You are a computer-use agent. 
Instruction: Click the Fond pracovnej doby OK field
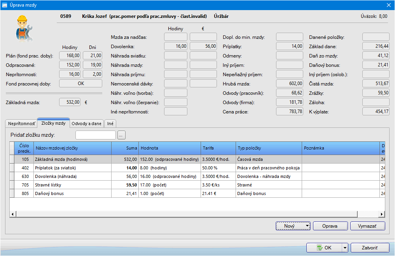tap(80, 83)
